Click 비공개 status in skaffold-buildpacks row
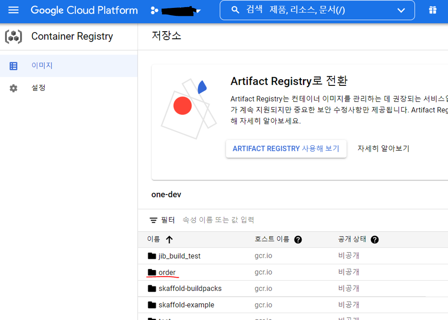 pos(349,288)
